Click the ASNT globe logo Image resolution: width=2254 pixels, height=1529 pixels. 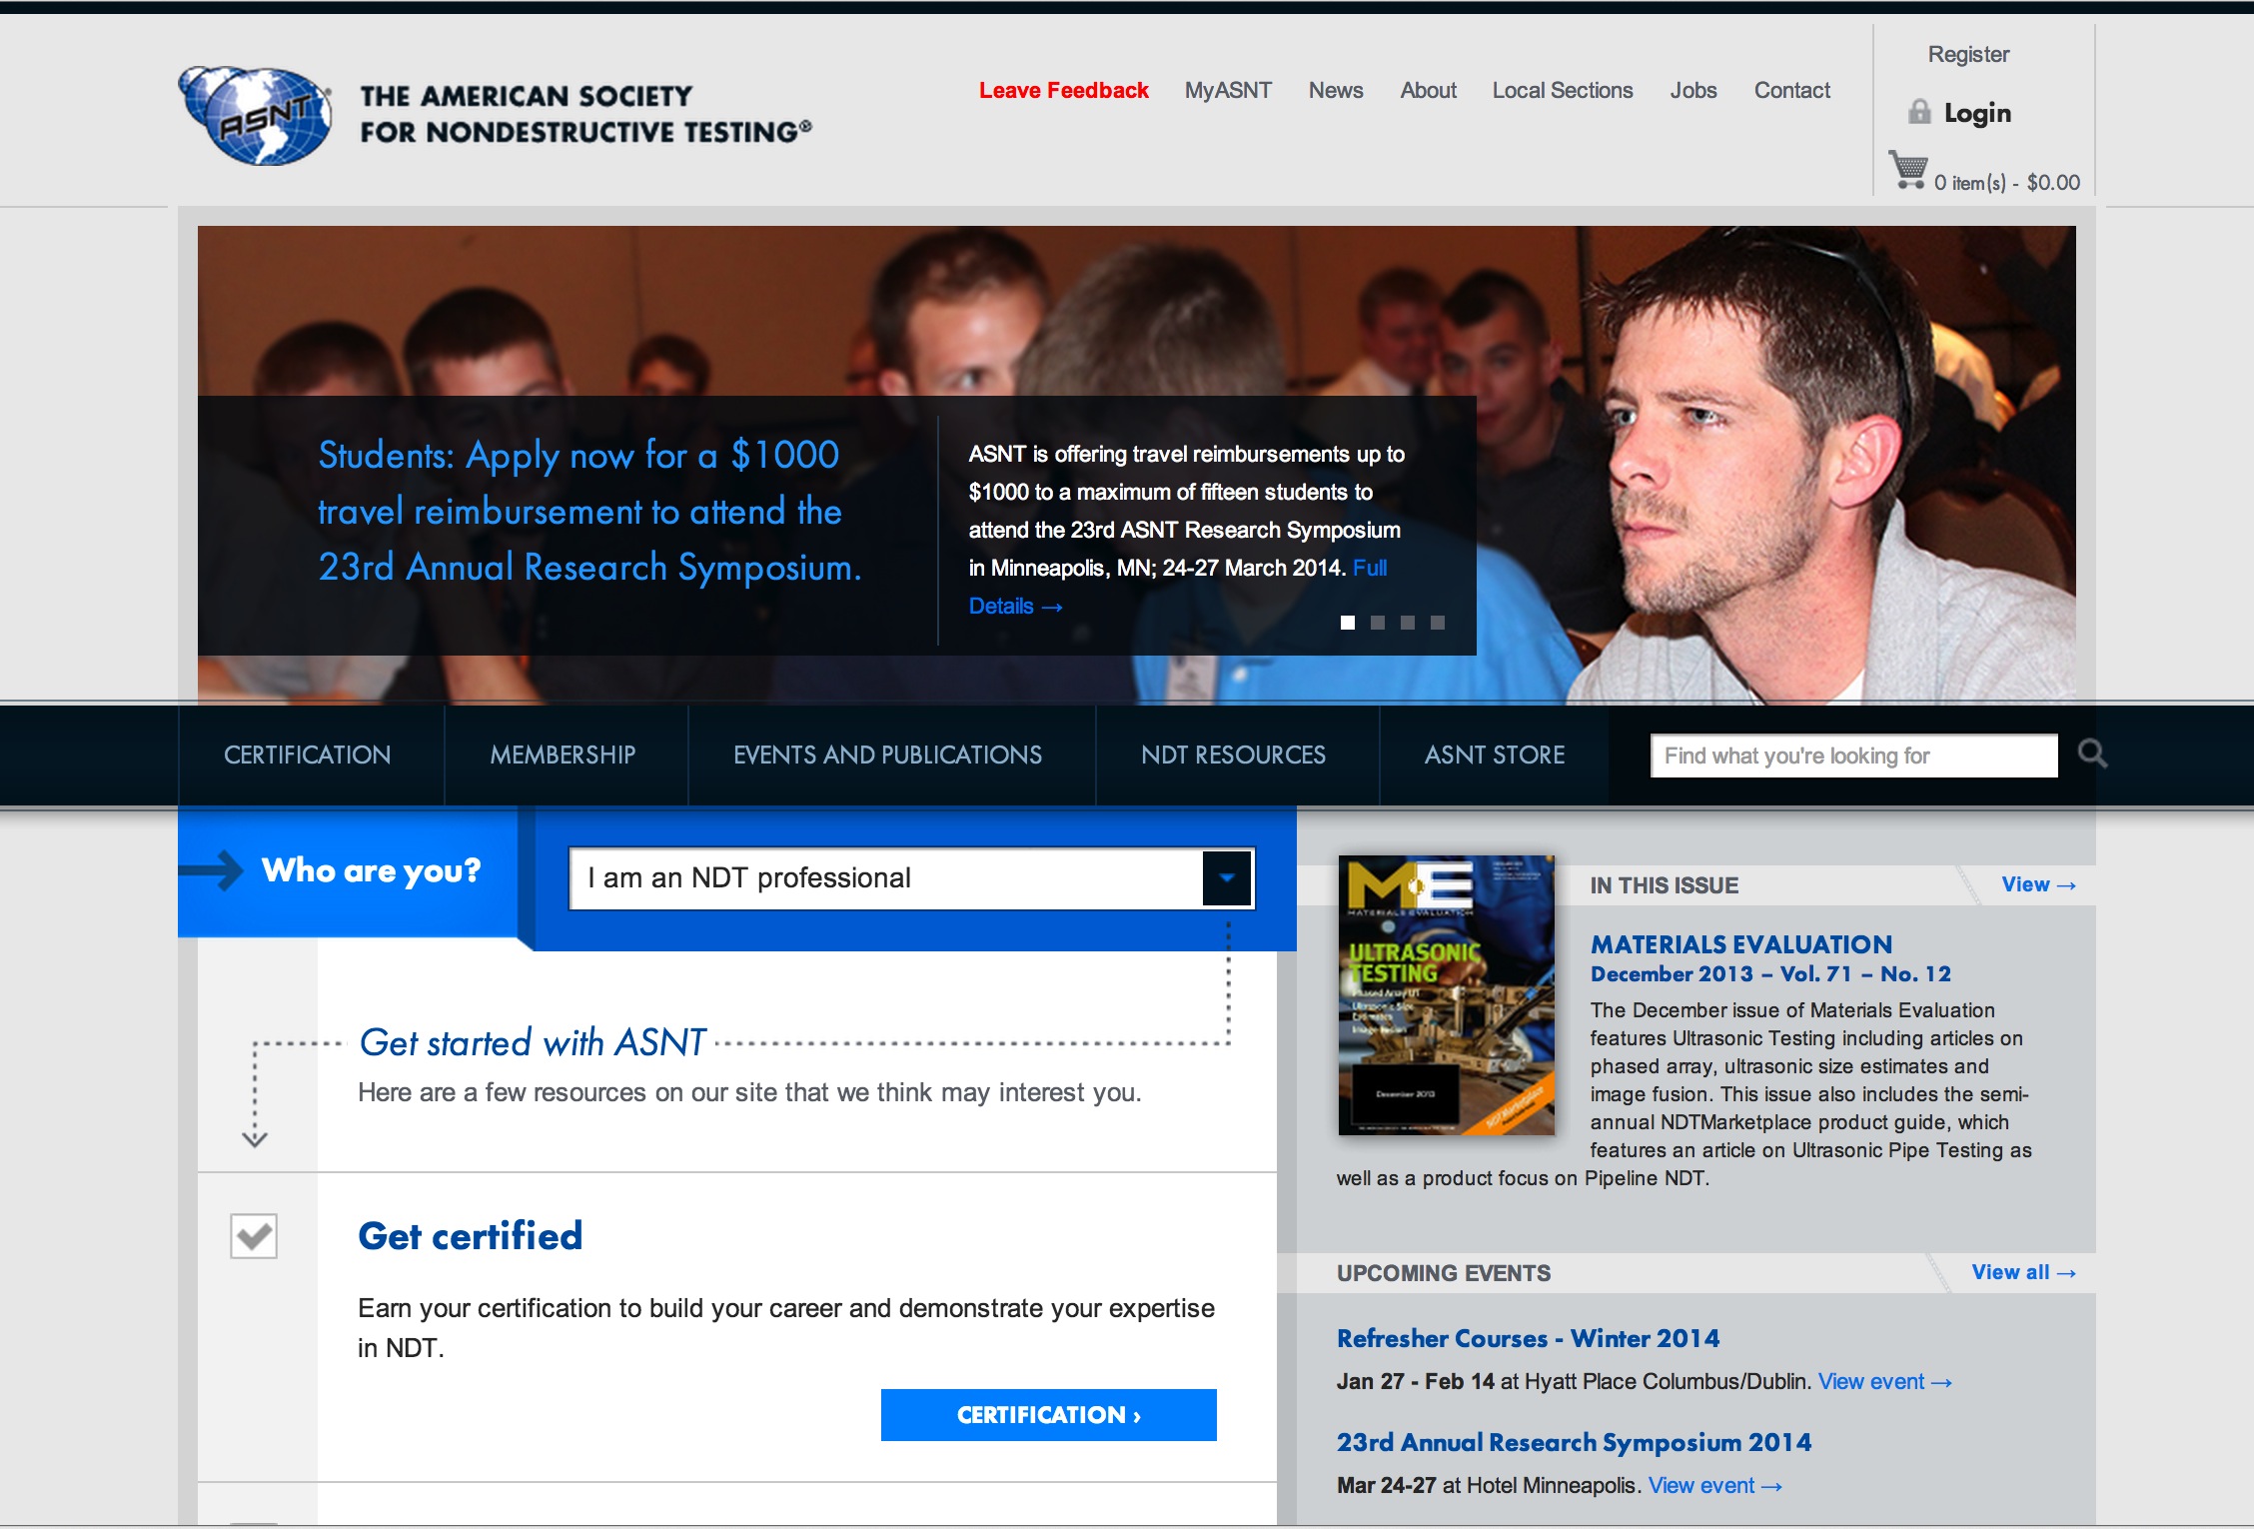tap(256, 115)
